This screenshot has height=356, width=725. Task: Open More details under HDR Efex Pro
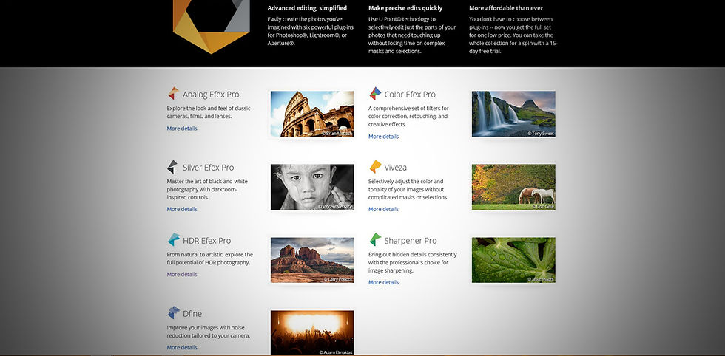pyautogui.click(x=182, y=274)
